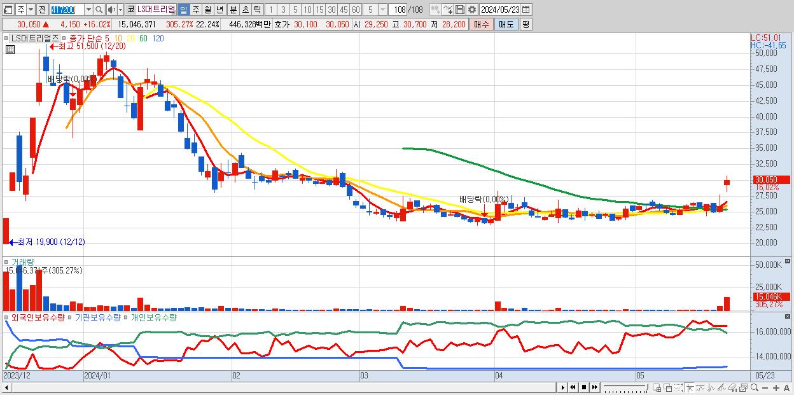Play chart replay forward
The width and height of the screenshot is (794, 395).
[562, 387]
